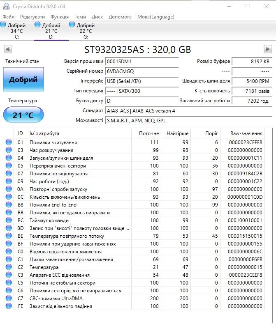This screenshot has width=276, height=326.
Task: Click status circle for Час роботи (год.)
Action: tap(9, 181)
